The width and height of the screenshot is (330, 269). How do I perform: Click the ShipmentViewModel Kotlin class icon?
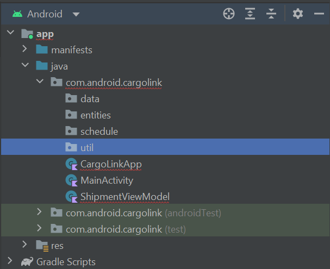point(72,196)
